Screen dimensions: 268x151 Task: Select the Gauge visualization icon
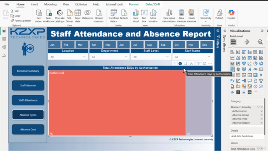pos(255,69)
